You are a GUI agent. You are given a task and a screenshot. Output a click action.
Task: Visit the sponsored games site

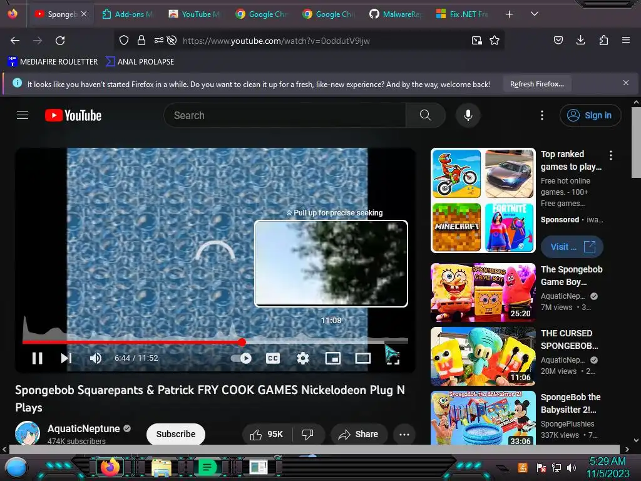[x=572, y=247]
